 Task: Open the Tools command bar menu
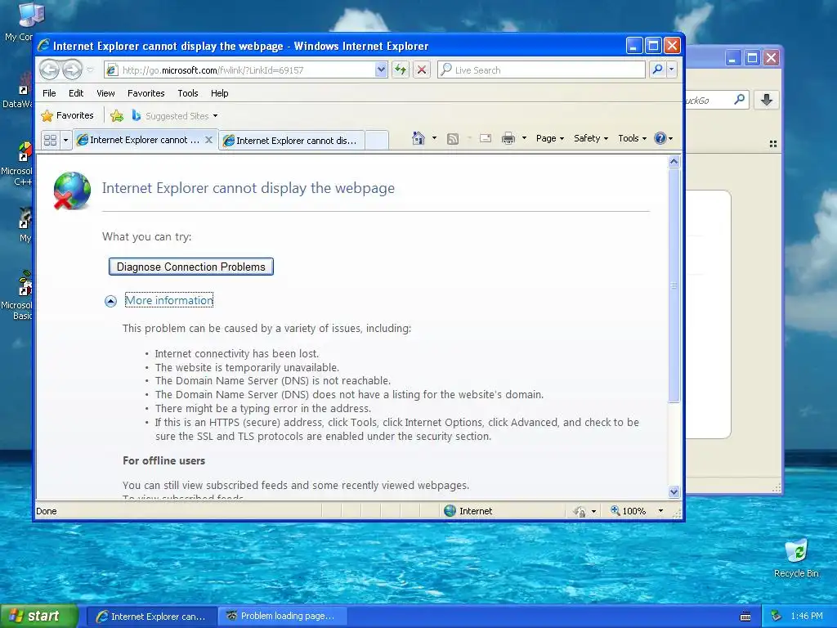[632, 138]
